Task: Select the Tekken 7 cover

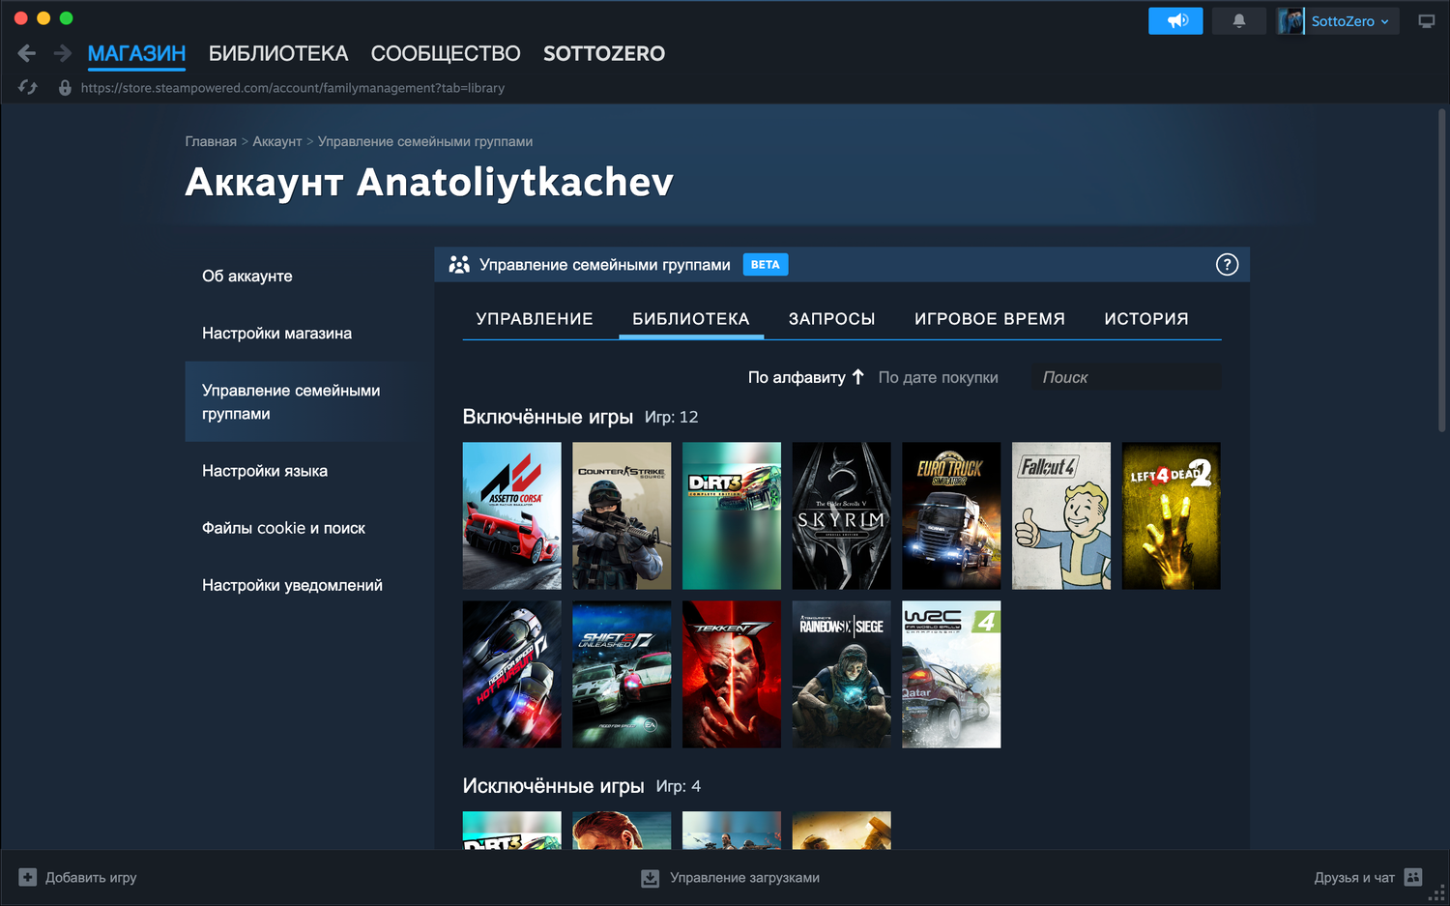Action: pos(732,675)
